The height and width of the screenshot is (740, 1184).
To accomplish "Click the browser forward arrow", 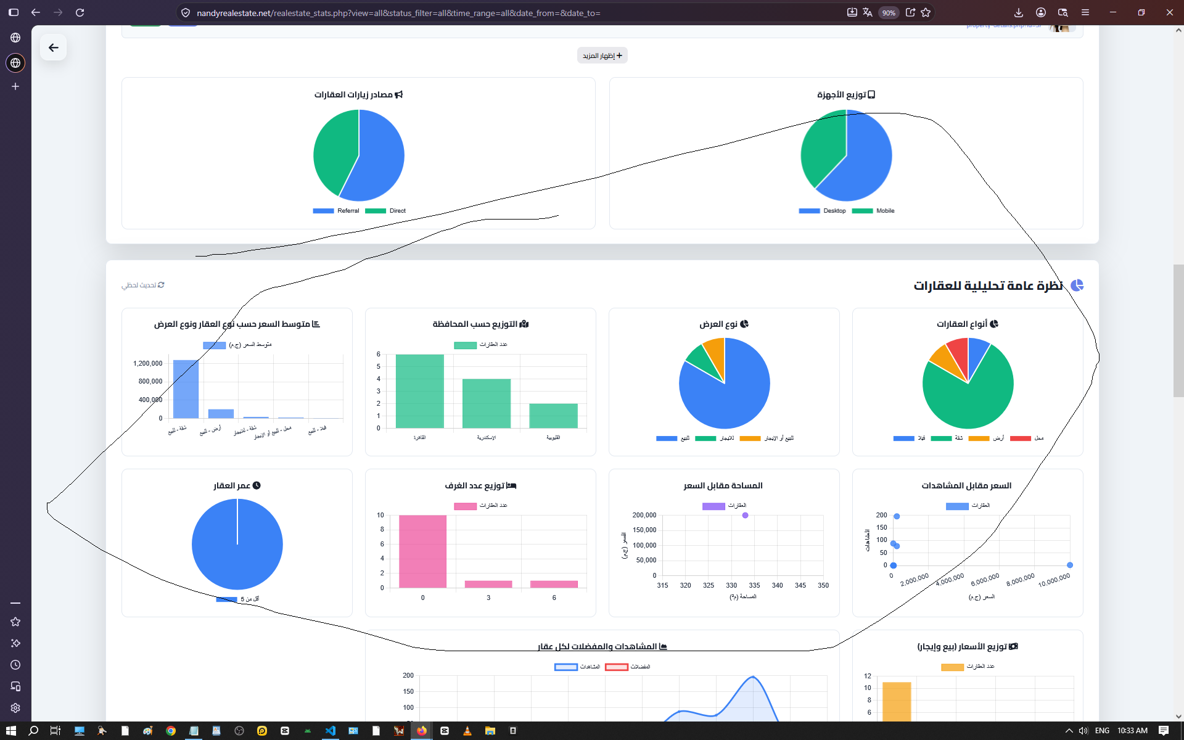I will 58,12.
